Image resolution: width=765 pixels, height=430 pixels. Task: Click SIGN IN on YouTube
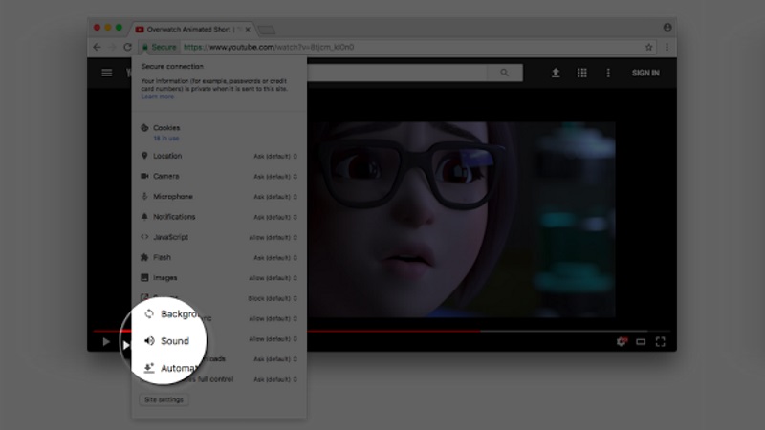point(645,73)
